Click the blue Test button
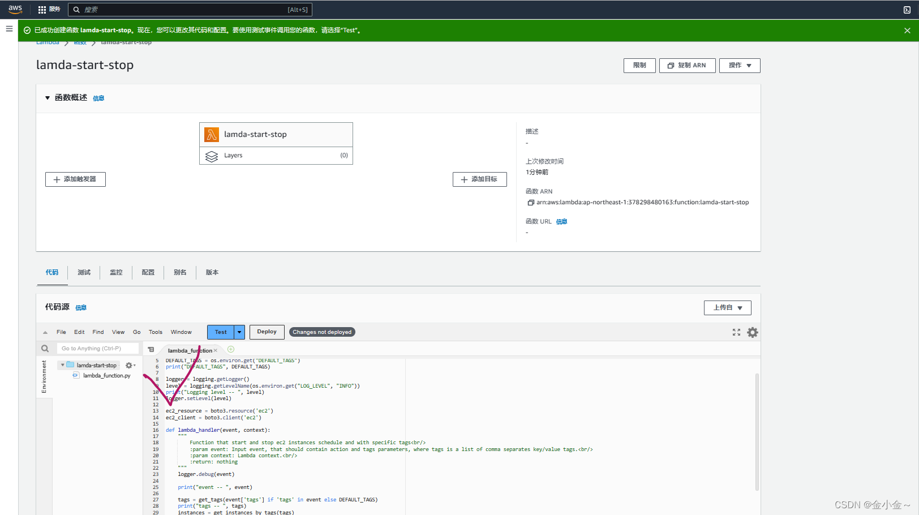This screenshot has height=515, width=919. tap(221, 332)
